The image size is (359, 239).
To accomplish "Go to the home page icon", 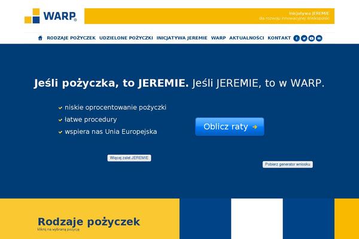I will click(x=40, y=38).
